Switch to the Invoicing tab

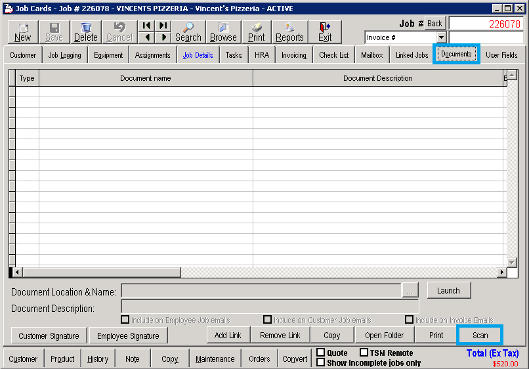coord(293,55)
